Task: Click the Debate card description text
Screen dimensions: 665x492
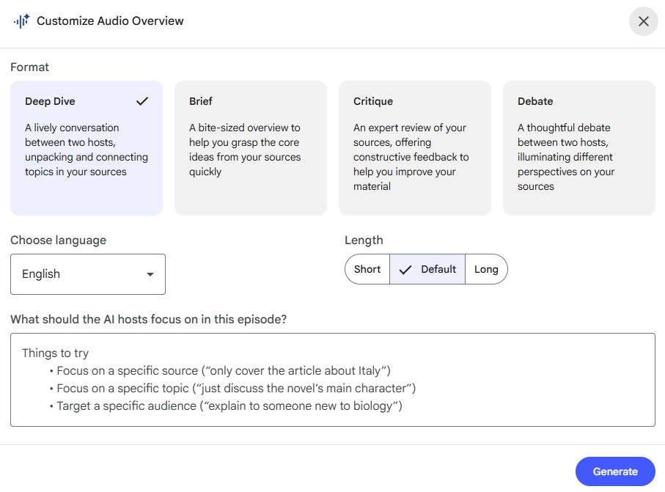Action: [x=566, y=157]
